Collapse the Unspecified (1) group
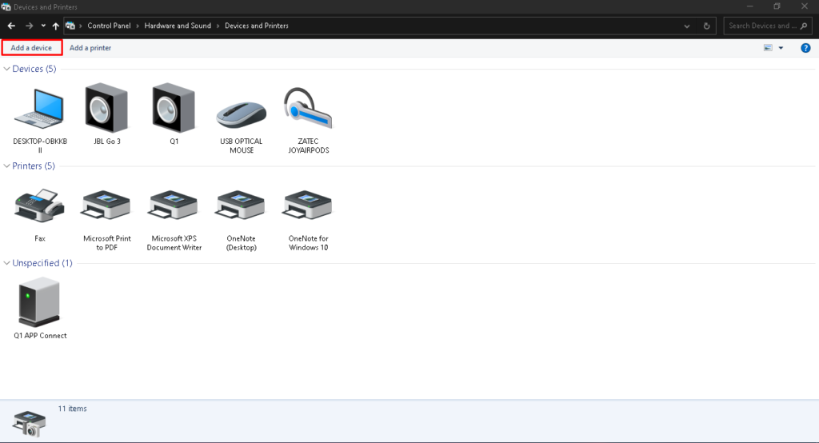The image size is (819, 443). point(6,263)
